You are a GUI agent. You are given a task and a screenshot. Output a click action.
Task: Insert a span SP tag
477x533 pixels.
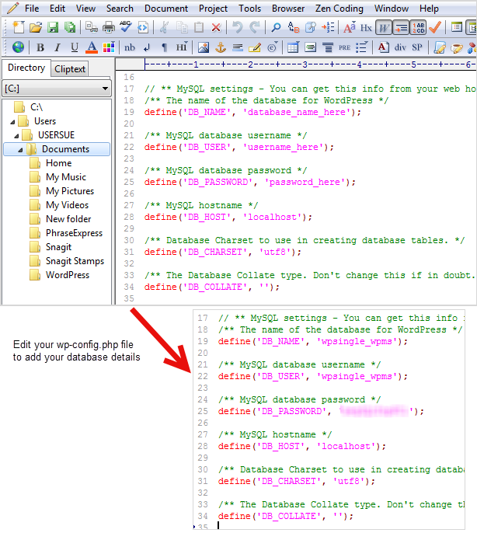click(x=417, y=47)
